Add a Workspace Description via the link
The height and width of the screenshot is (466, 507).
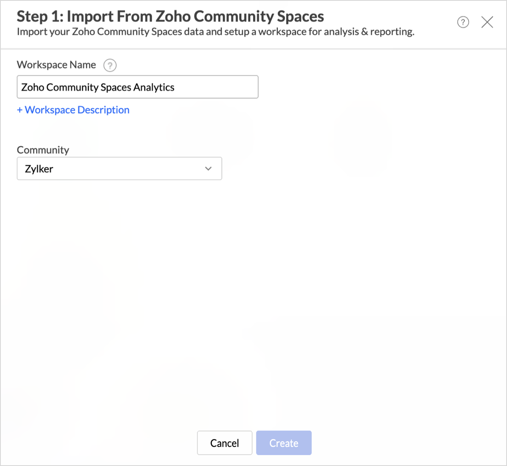73,110
